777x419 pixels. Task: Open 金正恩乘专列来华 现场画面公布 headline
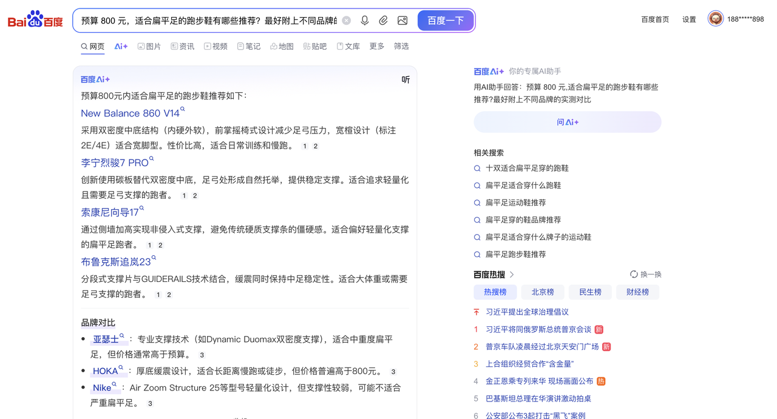pyautogui.click(x=539, y=381)
